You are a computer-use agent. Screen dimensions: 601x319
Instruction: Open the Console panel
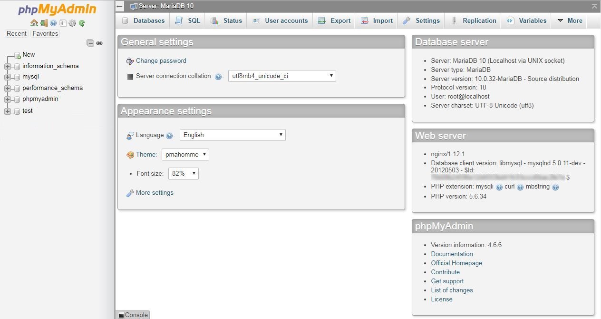[x=133, y=315]
